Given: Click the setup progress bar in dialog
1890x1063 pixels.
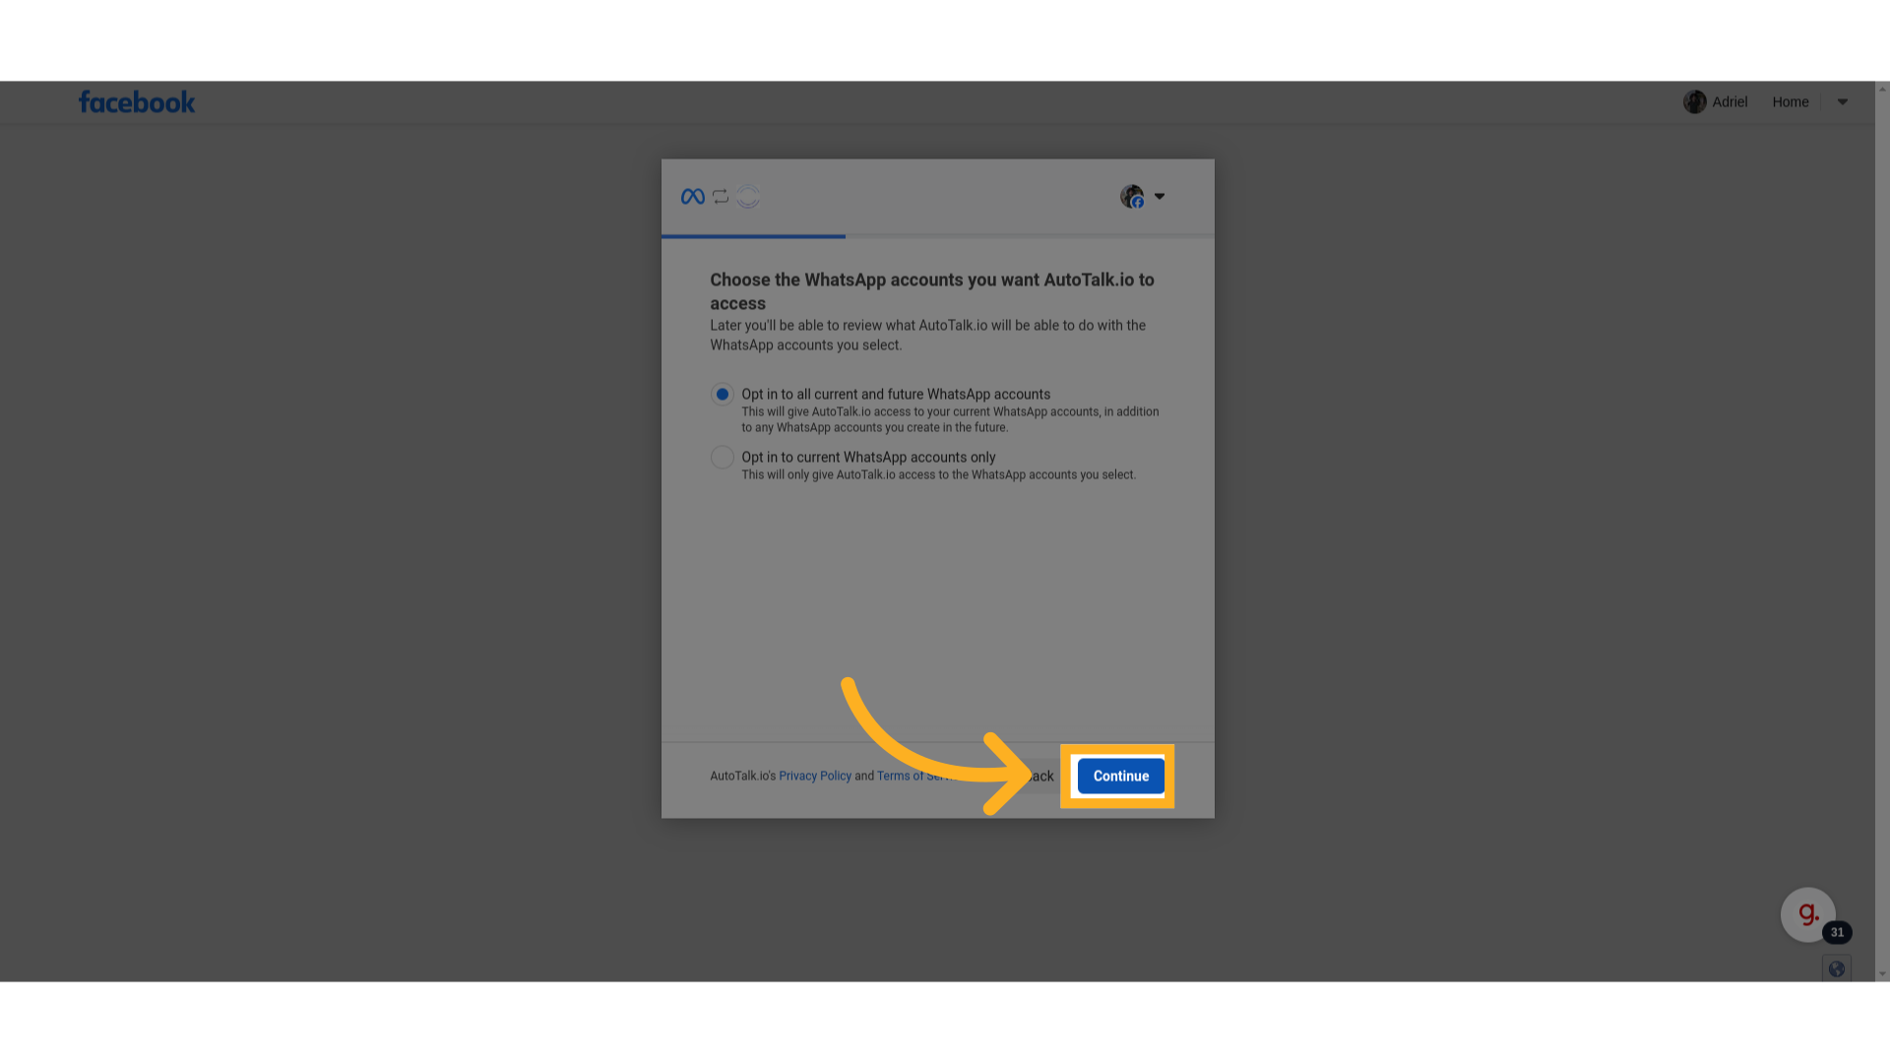Looking at the screenshot, I should pos(938,236).
